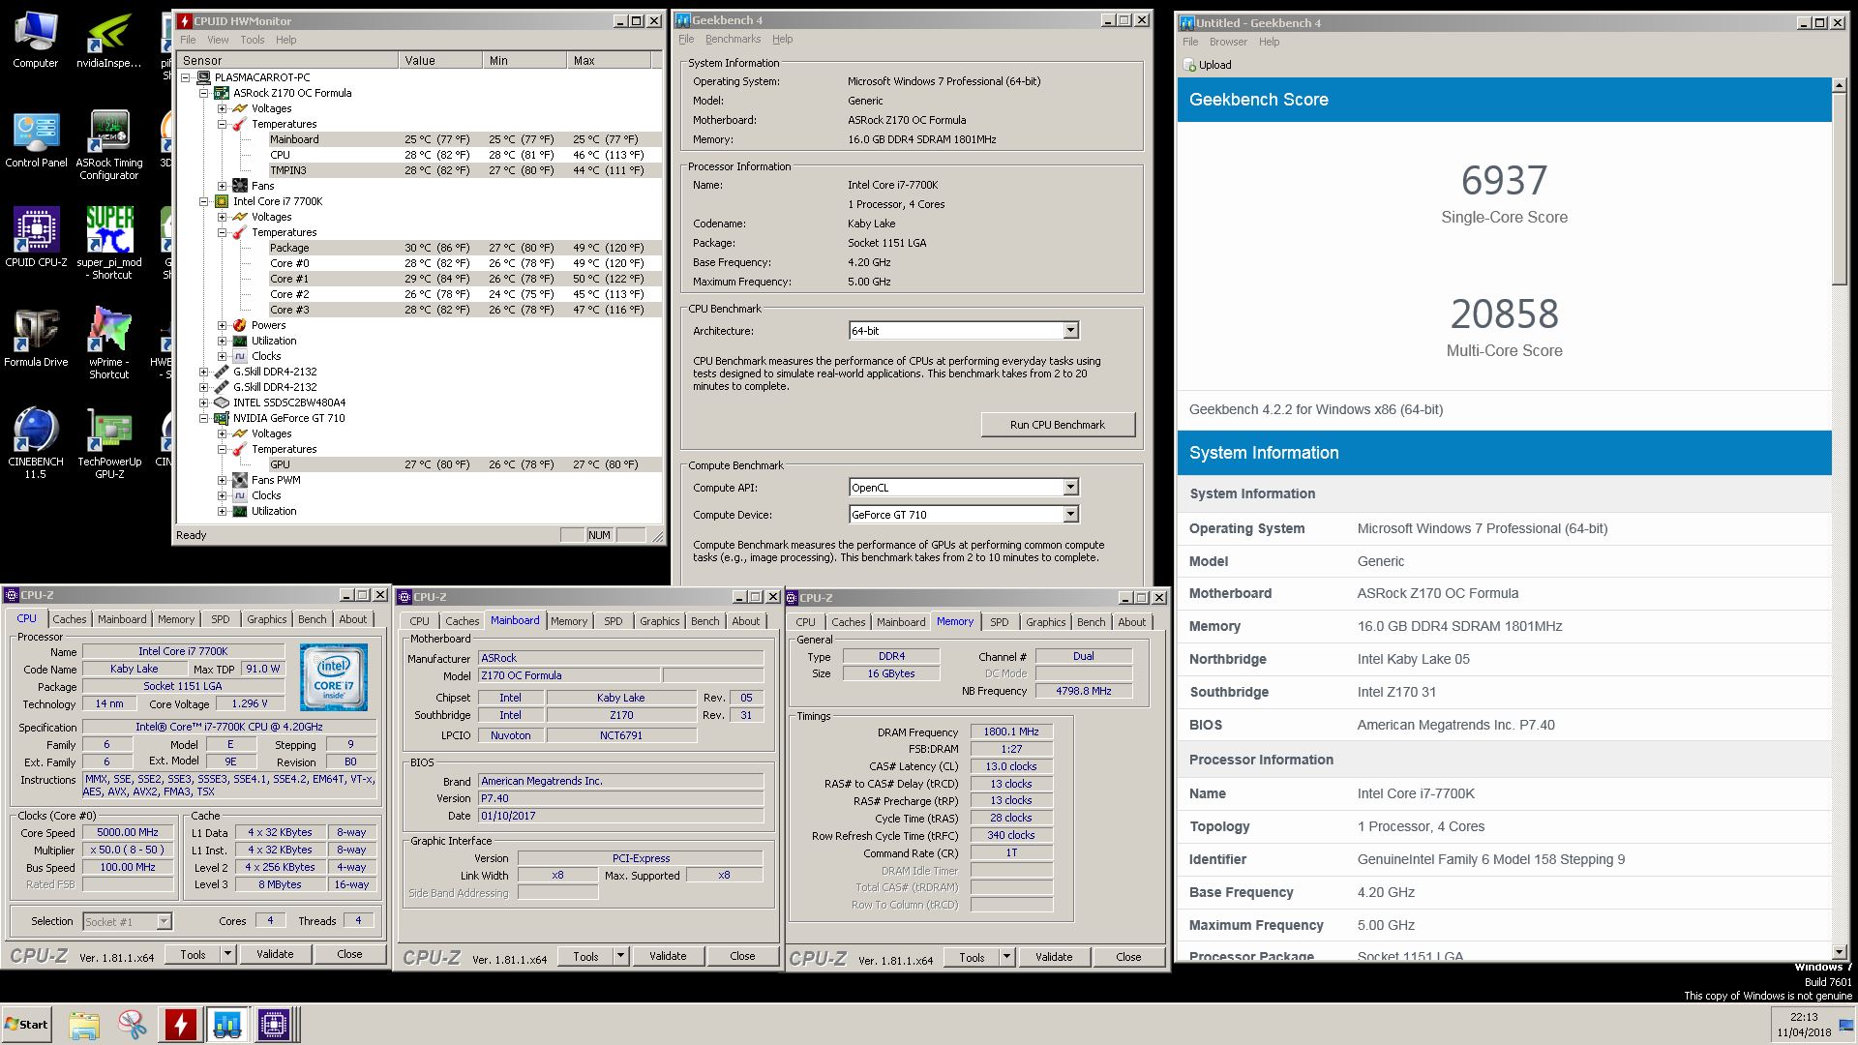Screen dimensions: 1858x1045
Task: Click Run CPU Benchmark button
Action: 1058,425
